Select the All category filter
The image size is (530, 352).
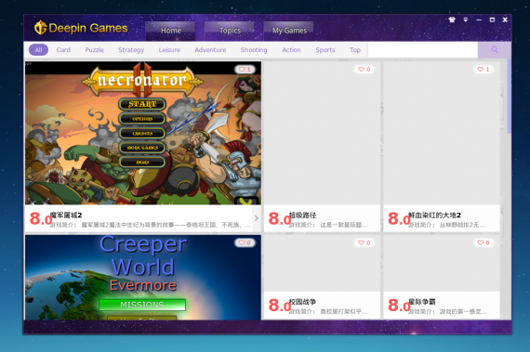pos(38,50)
